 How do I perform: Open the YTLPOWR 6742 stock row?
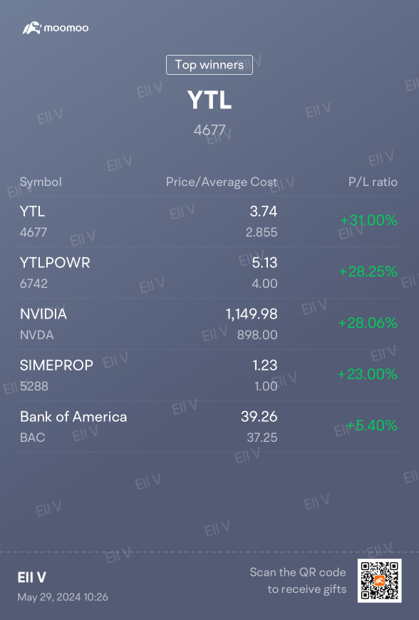point(209,273)
